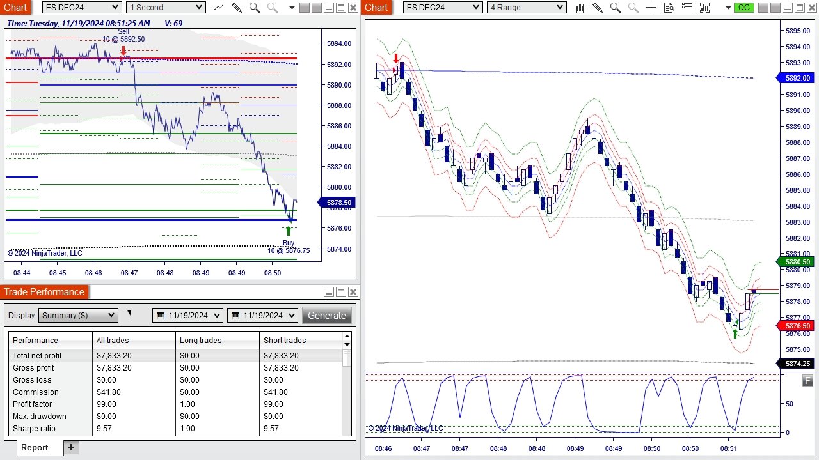Open the ES DEC24 instrument selector in right chart

tap(443, 8)
